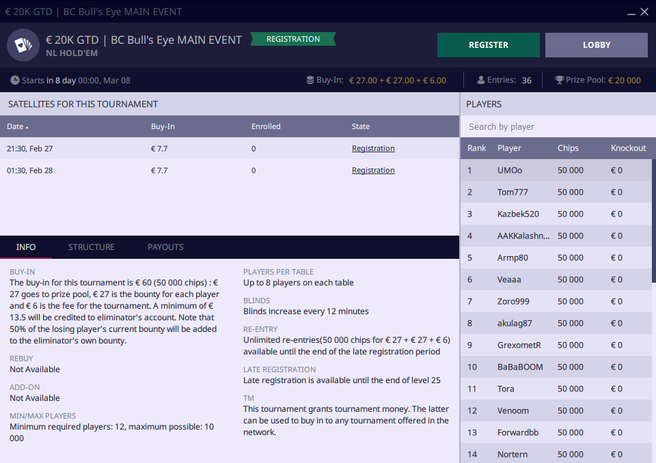Switch to the STRUCTURE tab
This screenshot has height=463, width=656.
tap(92, 247)
